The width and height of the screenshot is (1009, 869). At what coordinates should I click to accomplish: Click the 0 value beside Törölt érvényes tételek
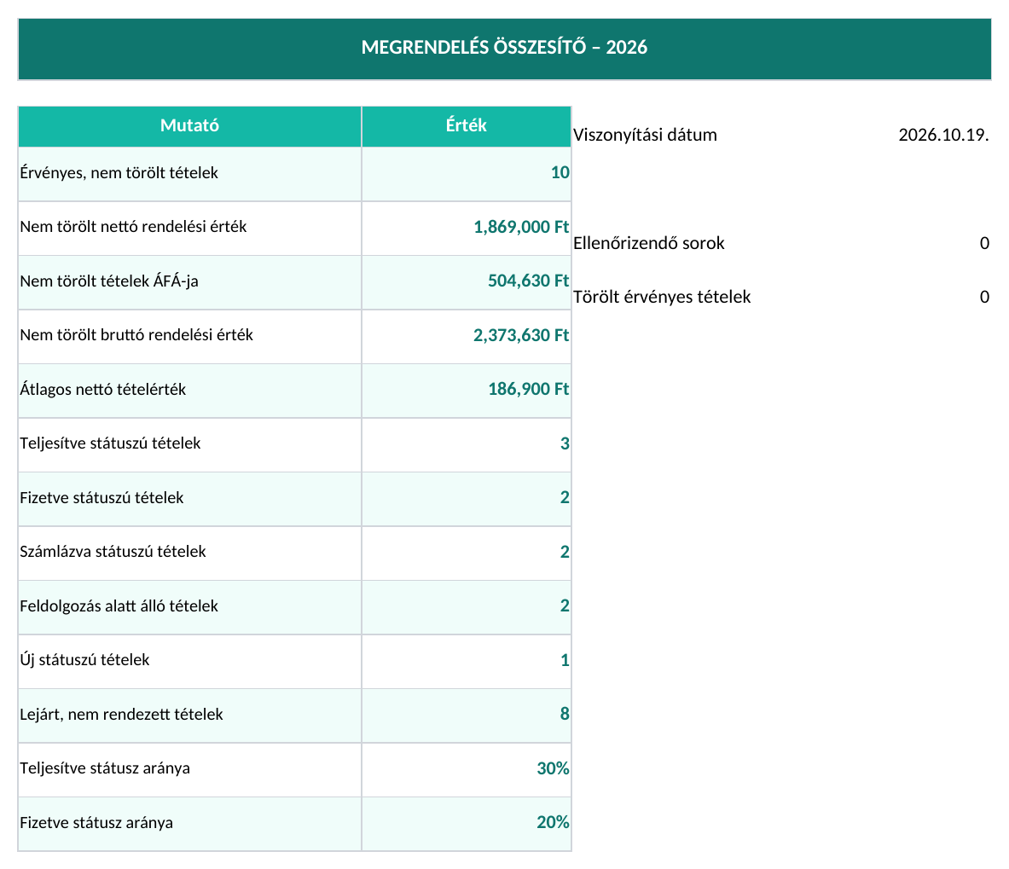coord(984,297)
